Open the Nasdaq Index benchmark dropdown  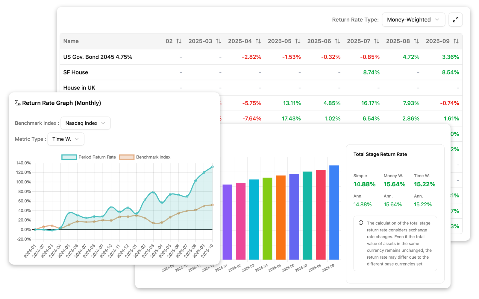86,123
